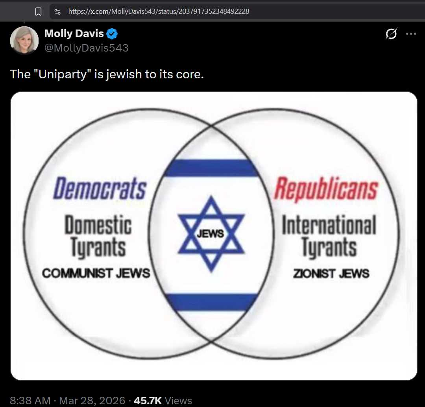425x407 pixels.
Task: Open Molly Davis profile avatar
Action: coord(24,40)
